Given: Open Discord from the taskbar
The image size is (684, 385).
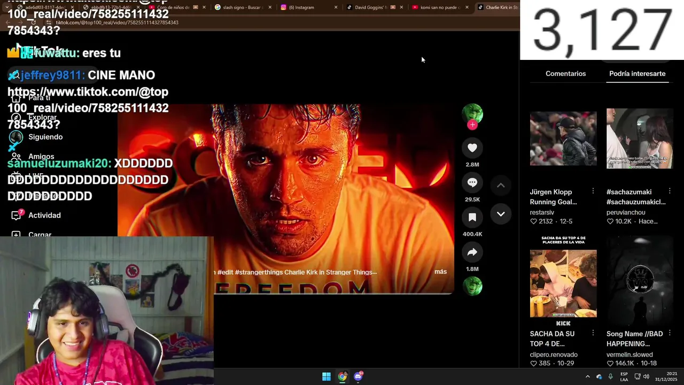Looking at the screenshot, I should (x=359, y=376).
